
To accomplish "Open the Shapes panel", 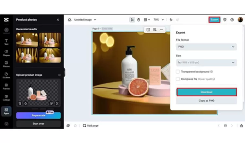I will point(6,53).
